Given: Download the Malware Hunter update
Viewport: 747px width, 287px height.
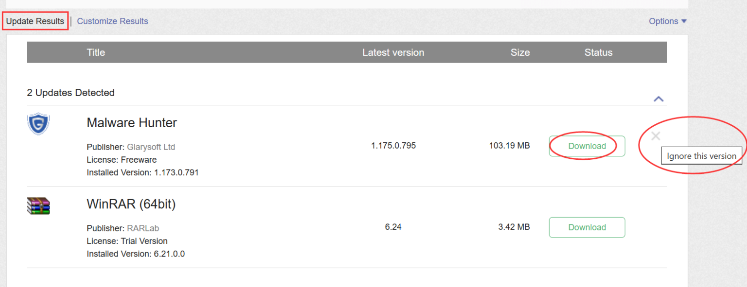Looking at the screenshot, I should pos(587,146).
